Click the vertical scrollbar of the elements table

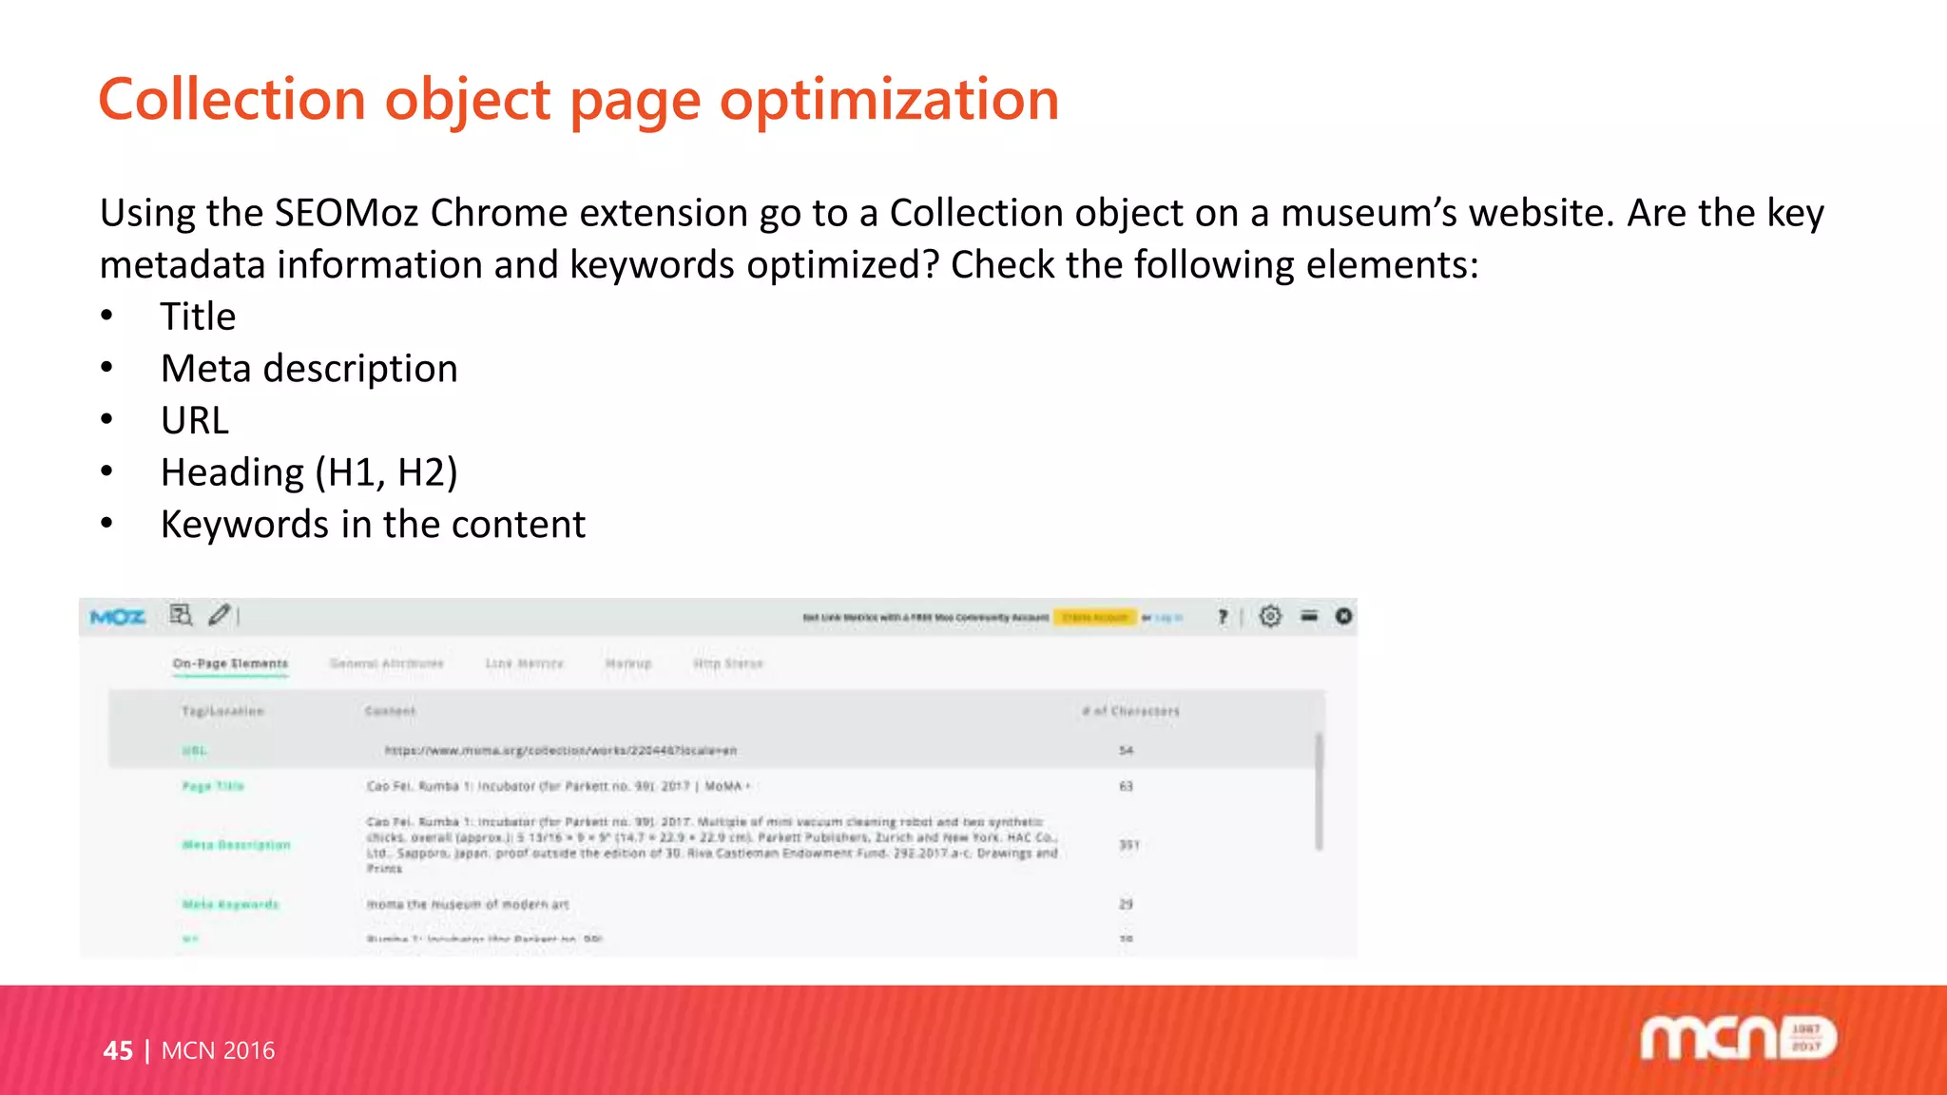coord(1319,791)
